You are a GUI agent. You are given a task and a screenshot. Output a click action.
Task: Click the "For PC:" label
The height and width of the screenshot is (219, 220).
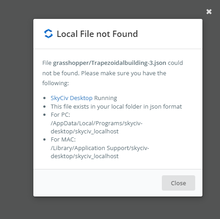(60, 115)
